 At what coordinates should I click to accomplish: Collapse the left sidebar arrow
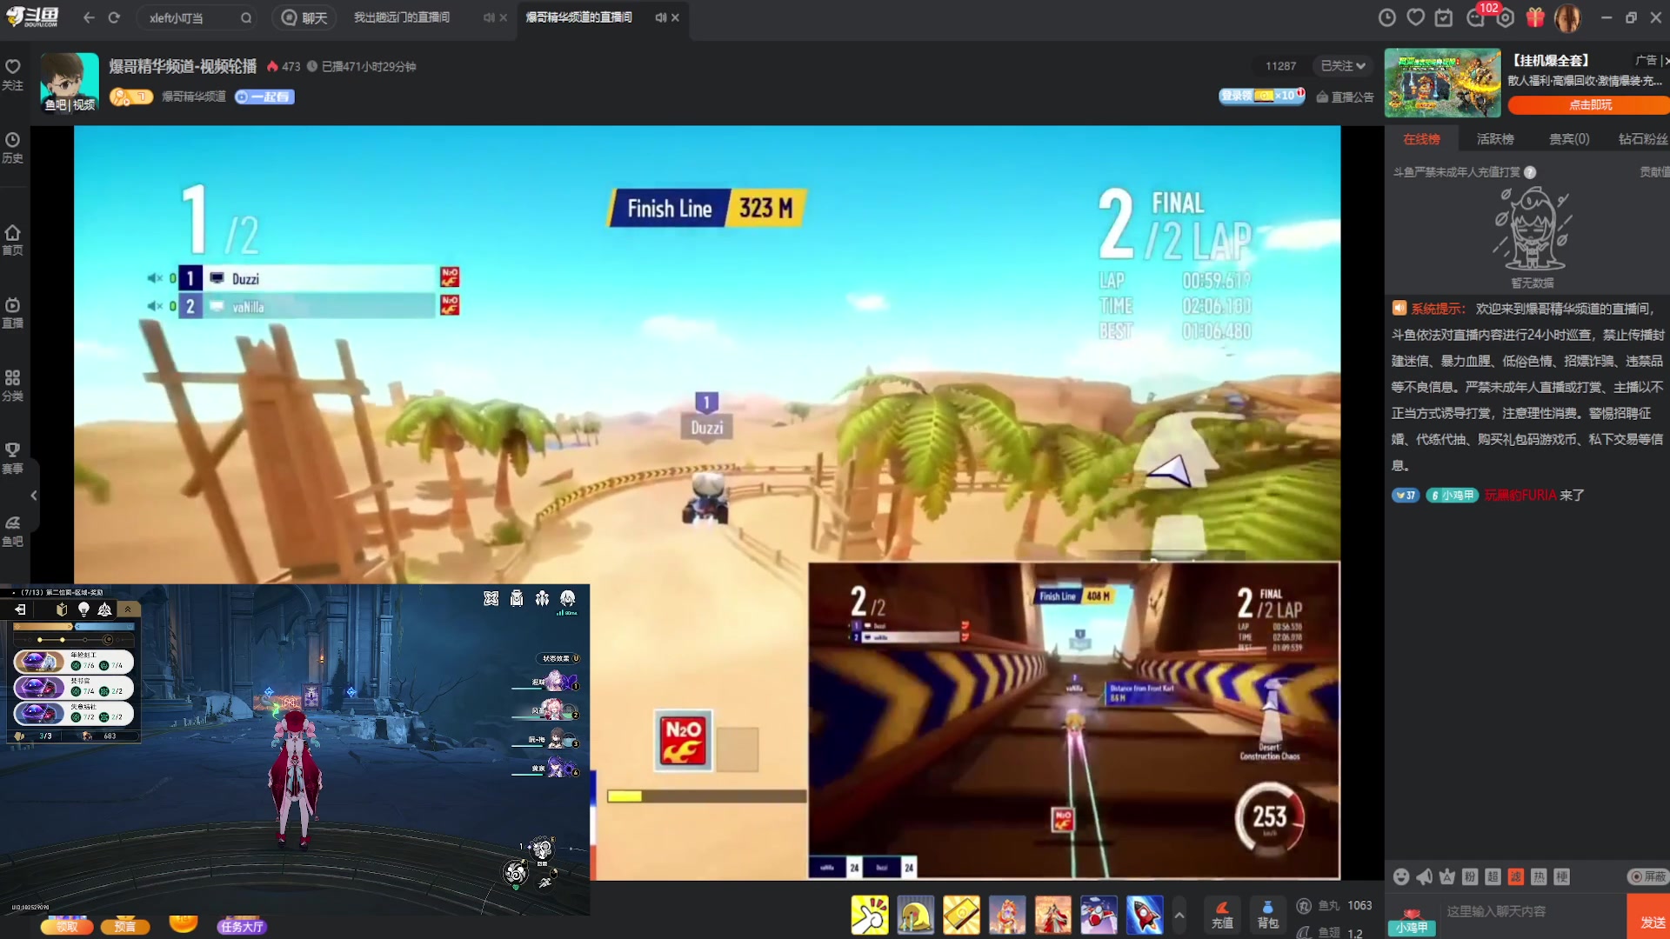(x=33, y=496)
